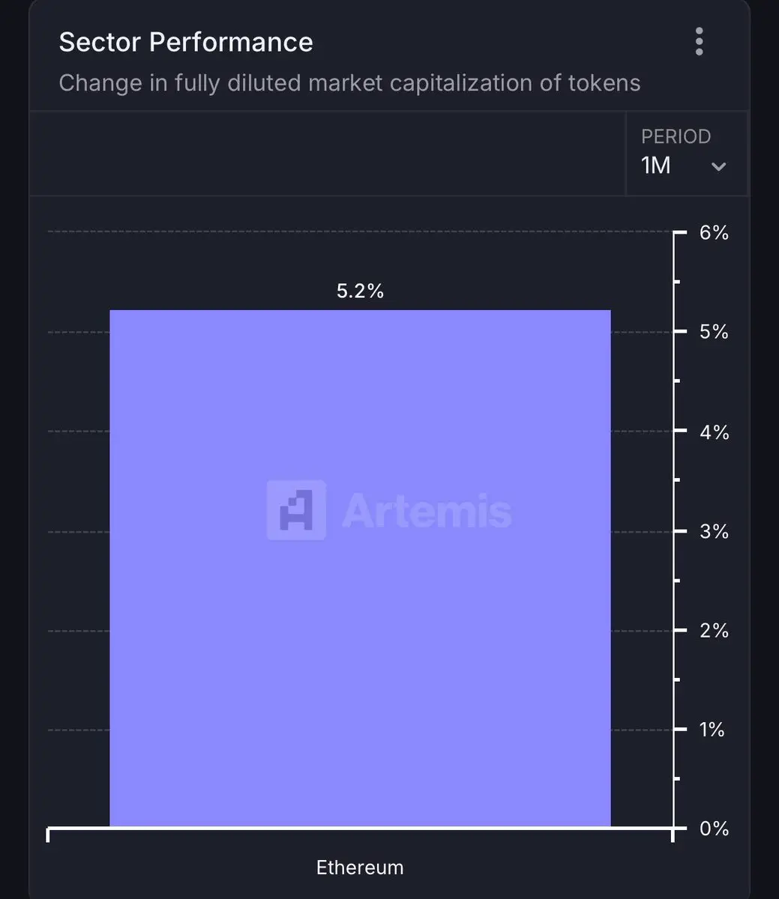Click the Sector Performance title
The width and height of the screenshot is (779, 899).
186,42
